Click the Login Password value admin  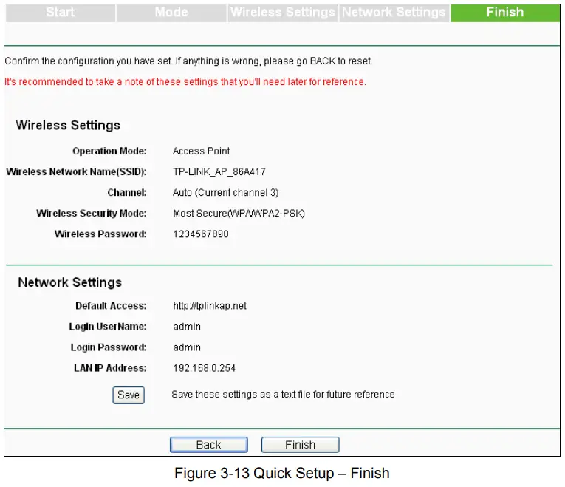(187, 347)
